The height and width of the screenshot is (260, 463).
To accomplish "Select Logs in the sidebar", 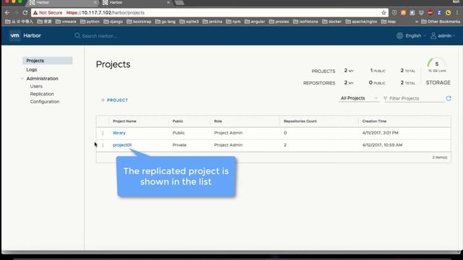I will [x=32, y=69].
